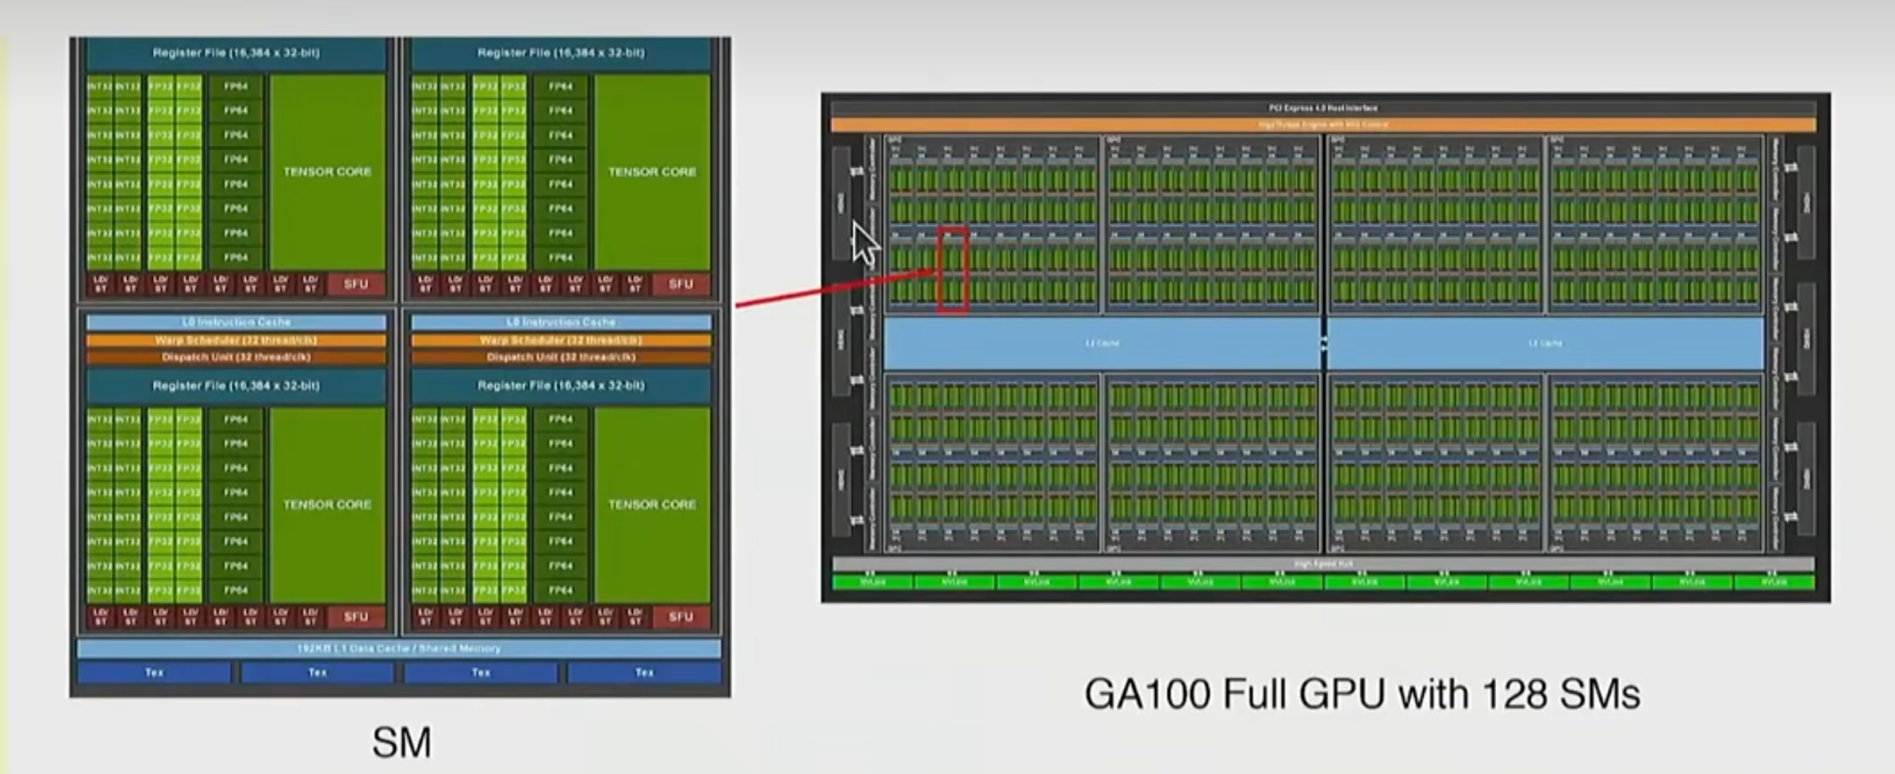Click the left "Dispatch Unit (32 thread/clk)" bar
1895x774 pixels.
(236, 358)
